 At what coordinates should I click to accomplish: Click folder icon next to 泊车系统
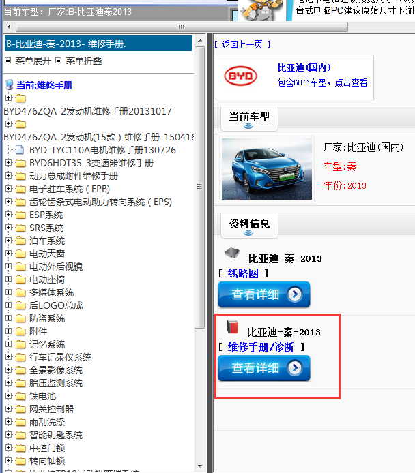(20, 241)
